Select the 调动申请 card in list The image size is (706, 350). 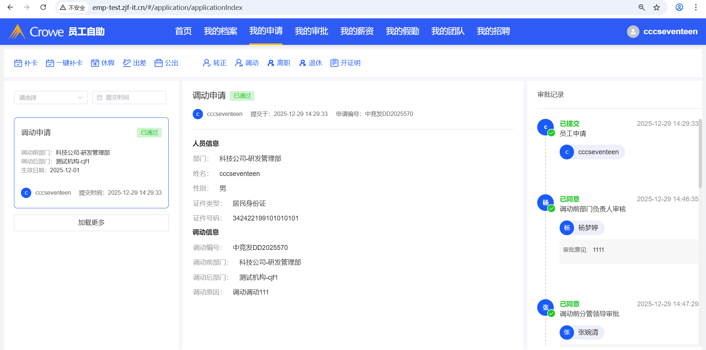pos(91,163)
